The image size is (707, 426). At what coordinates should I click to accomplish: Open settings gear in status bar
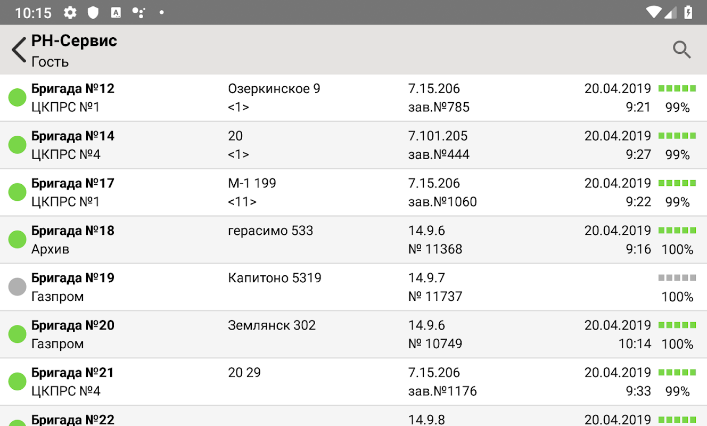pos(70,12)
